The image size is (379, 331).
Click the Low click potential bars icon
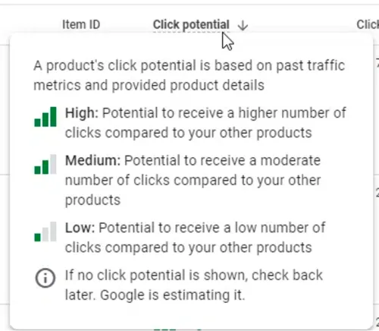(x=45, y=232)
